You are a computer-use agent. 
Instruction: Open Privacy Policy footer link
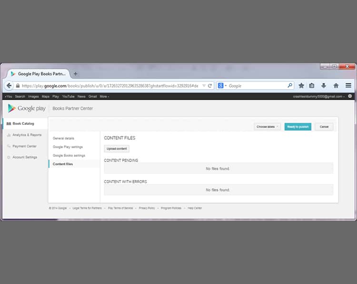pos(147,208)
